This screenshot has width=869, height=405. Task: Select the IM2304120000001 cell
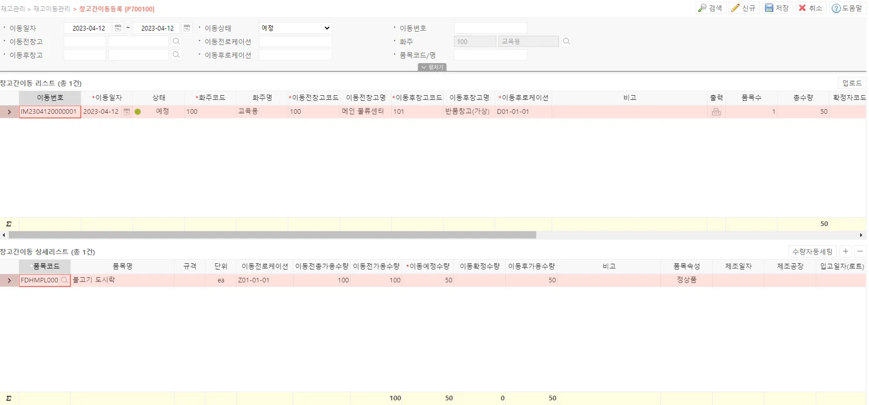click(50, 112)
